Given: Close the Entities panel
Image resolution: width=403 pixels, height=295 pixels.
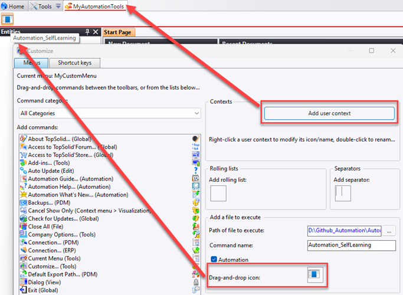Looking at the screenshot, I should click(x=96, y=32).
